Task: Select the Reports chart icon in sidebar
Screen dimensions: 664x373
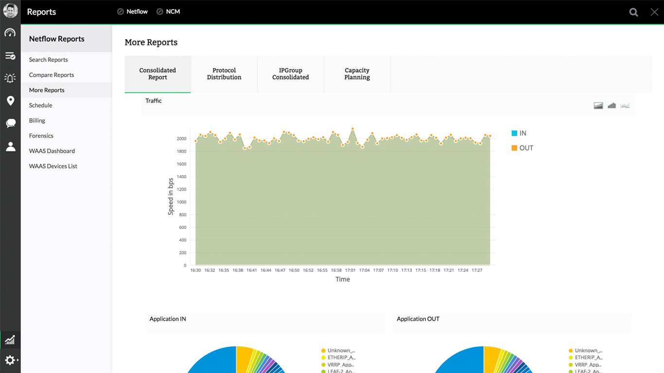Action: click(10, 339)
